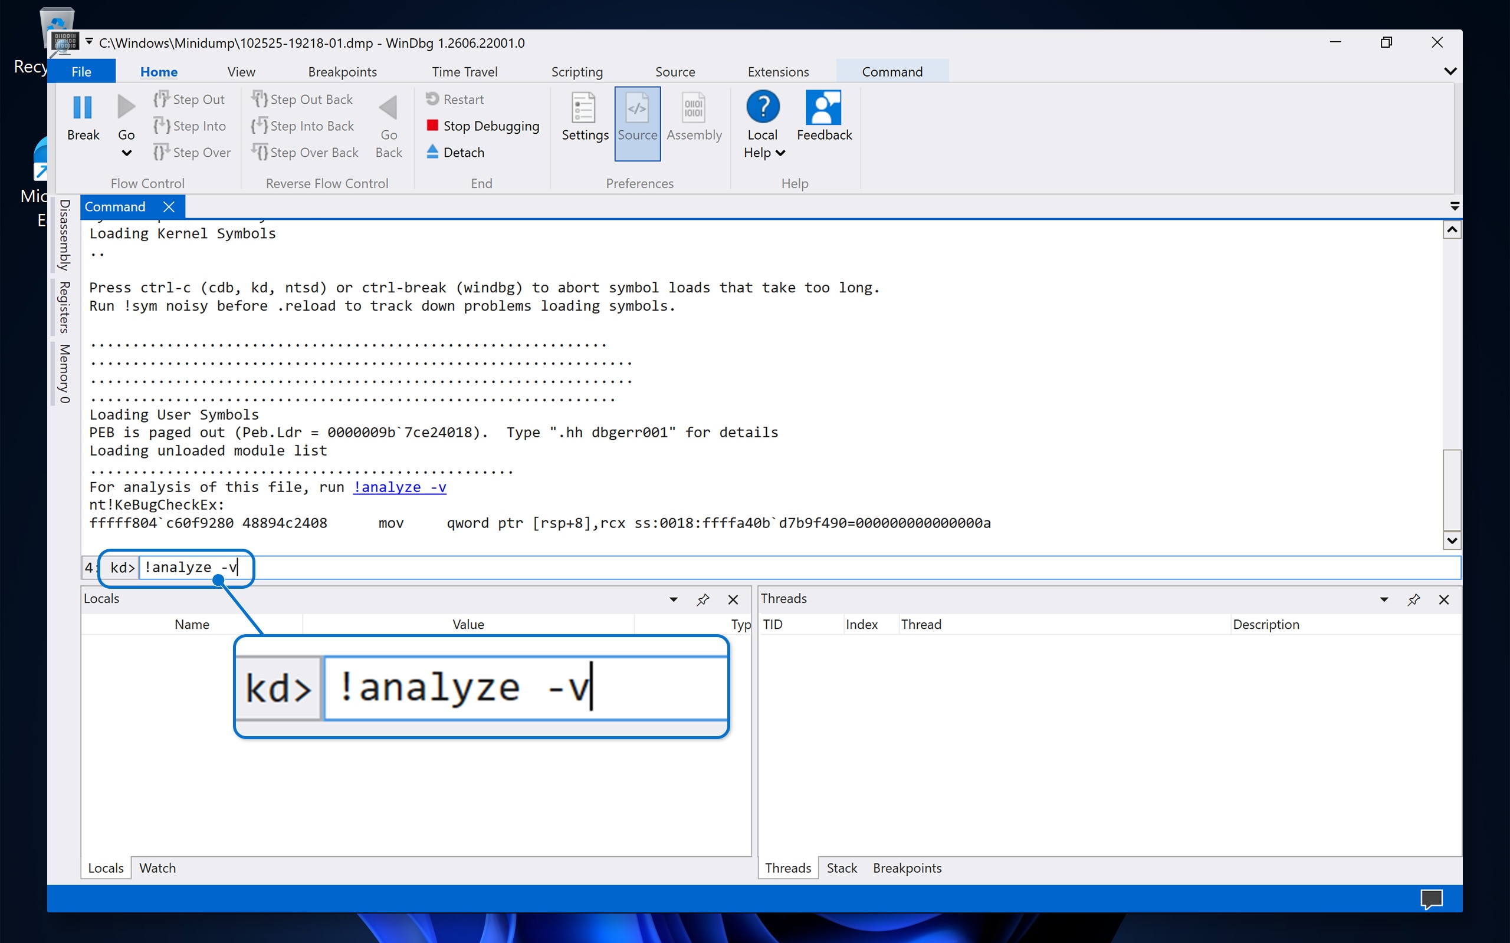Close the Command tab
This screenshot has height=943, width=1510.
(x=169, y=206)
